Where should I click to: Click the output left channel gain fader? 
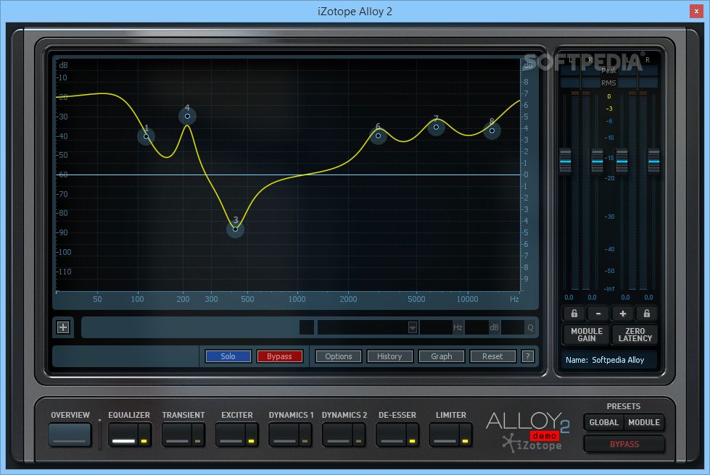click(622, 161)
